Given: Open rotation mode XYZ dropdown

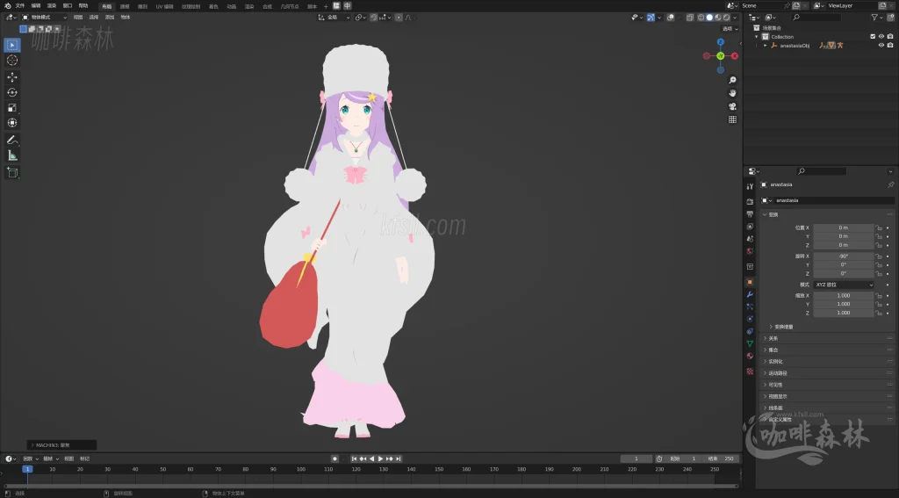Looking at the screenshot, I should pos(844,285).
